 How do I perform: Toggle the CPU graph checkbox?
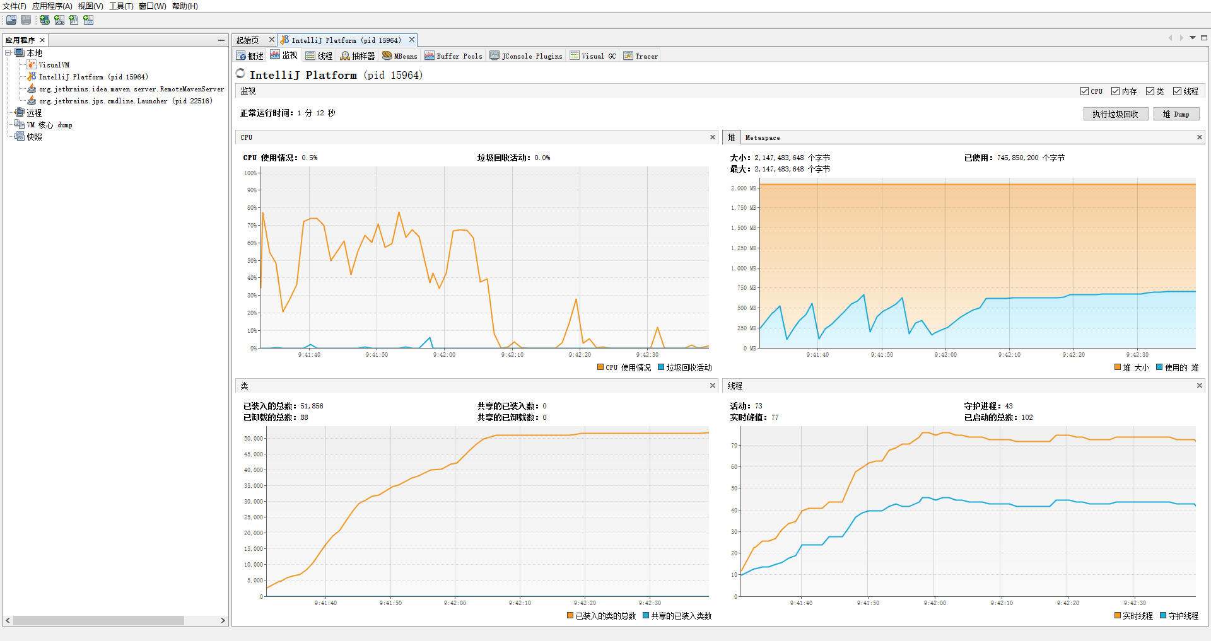coord(1084,91)
